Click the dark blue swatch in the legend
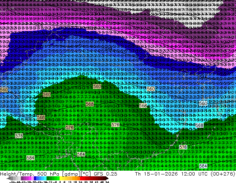The width and height of the screenshot is (236, 183). coord(35,179)
